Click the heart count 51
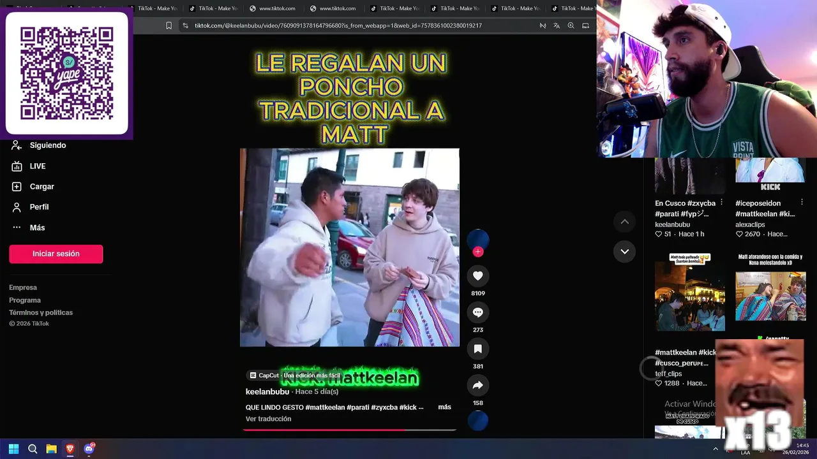Screen dimensions: 817x459 pos(663,234)
